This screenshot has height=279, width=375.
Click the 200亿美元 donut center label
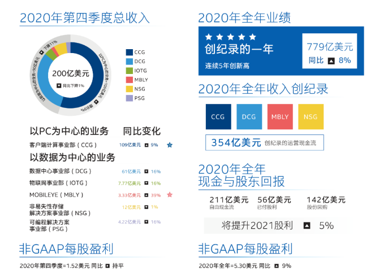point(71,73)
